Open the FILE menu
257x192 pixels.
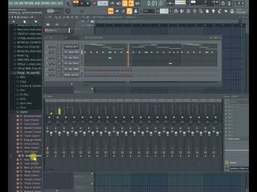click(11, 3)
